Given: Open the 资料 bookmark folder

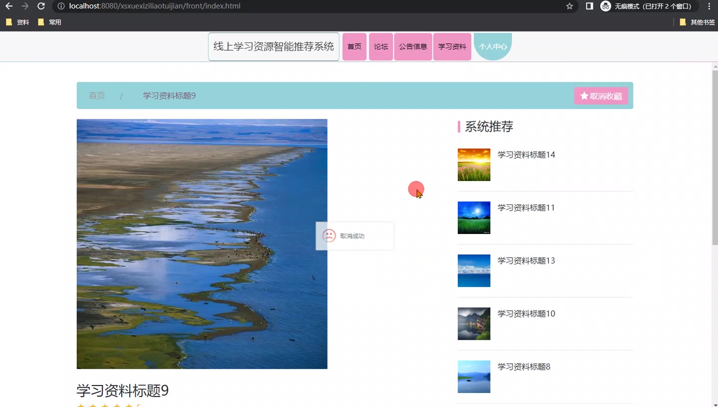Looking at the screenshot, I should pyautogui.click(x=17, y=22).
